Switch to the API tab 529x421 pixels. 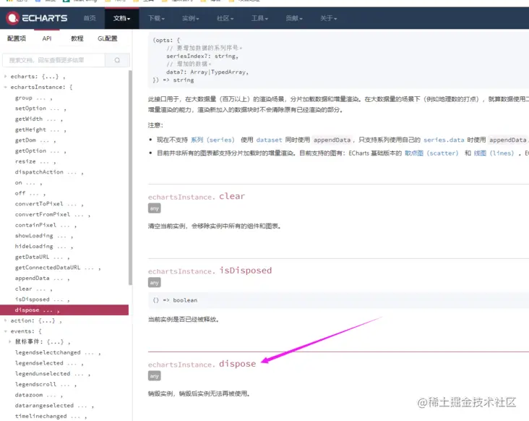(x=47, y=38)
